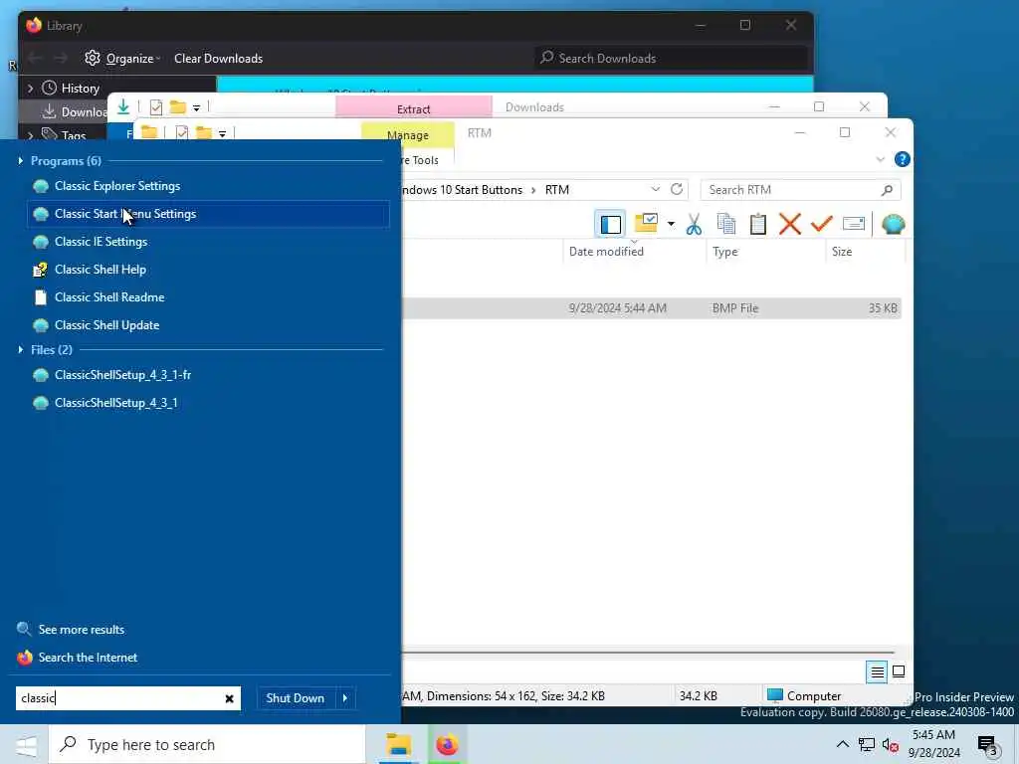This screenshot has width=1019, height=764.
Task: Click See more results
Action: 82,630
